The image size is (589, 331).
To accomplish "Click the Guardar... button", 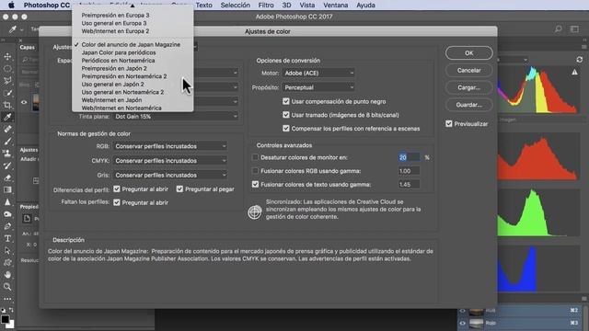I will point(468,105).
